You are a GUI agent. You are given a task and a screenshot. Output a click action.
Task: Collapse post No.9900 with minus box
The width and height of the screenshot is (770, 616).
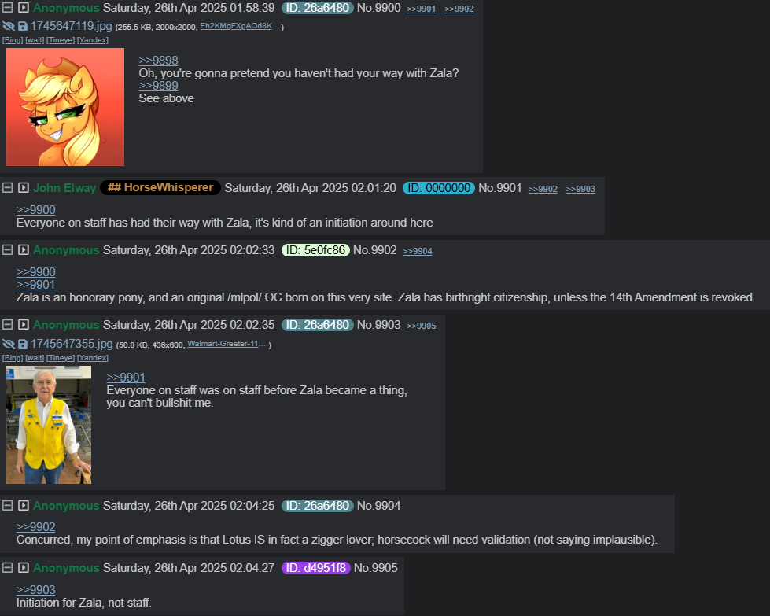(7, 7)
